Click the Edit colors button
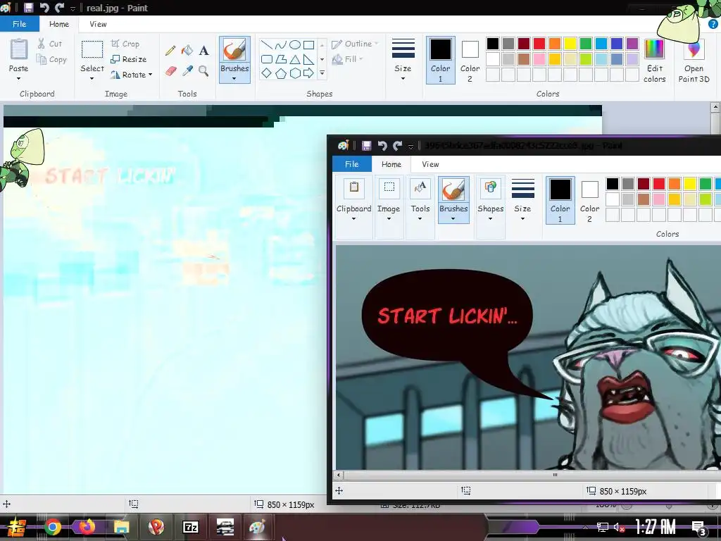721x541 pixels. coord(654,61)
